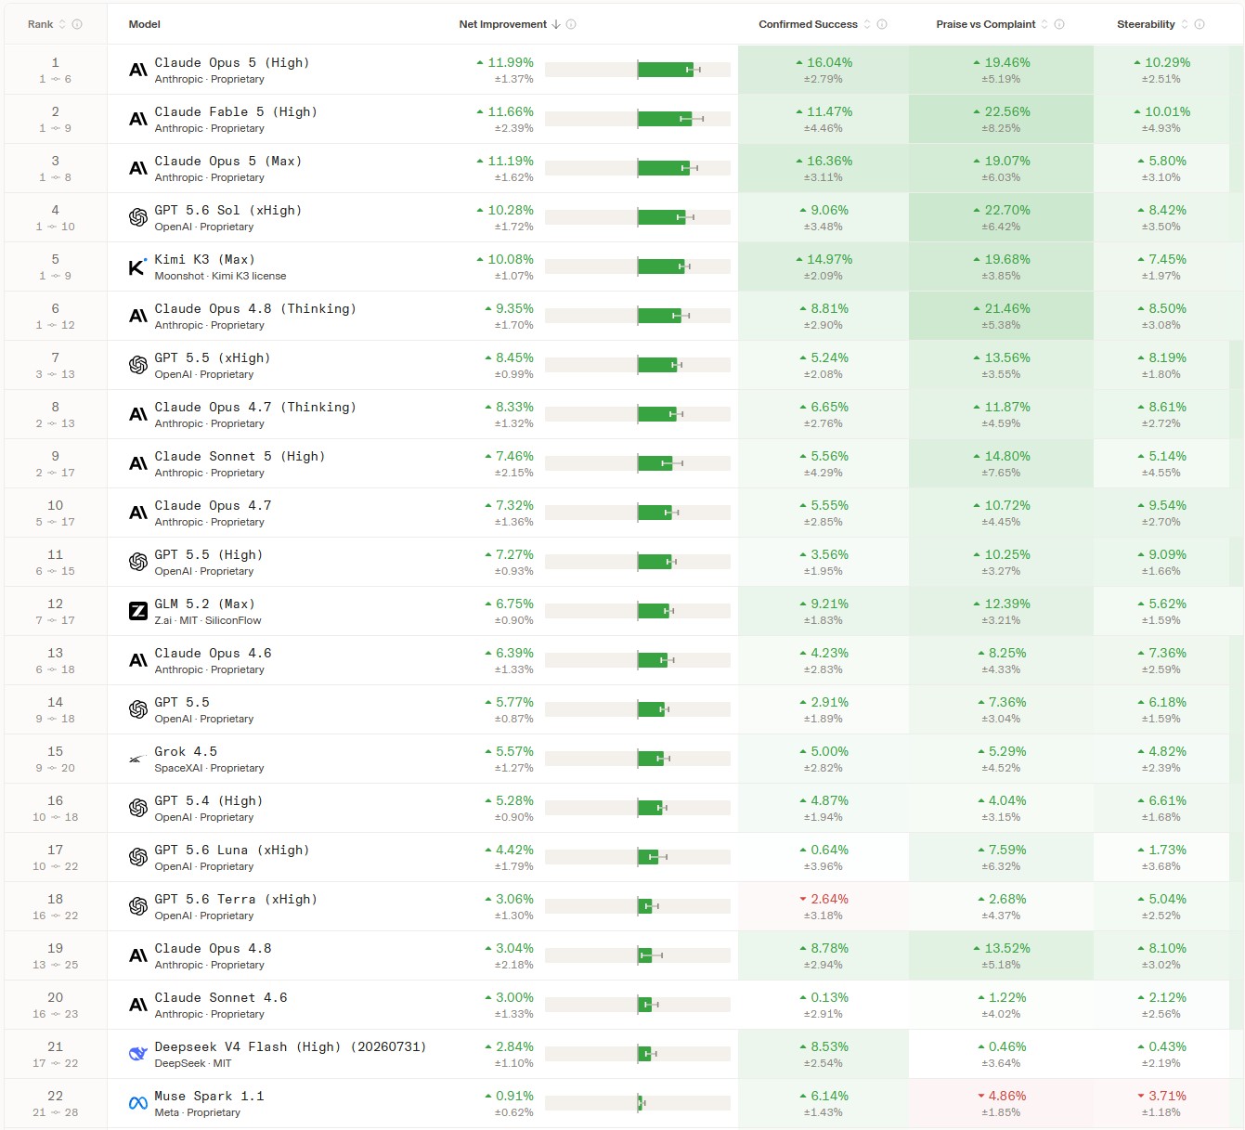
Task: Click OpenAI logo beside GPT 5.5 (xHigh)
Action: click(138, 365)
